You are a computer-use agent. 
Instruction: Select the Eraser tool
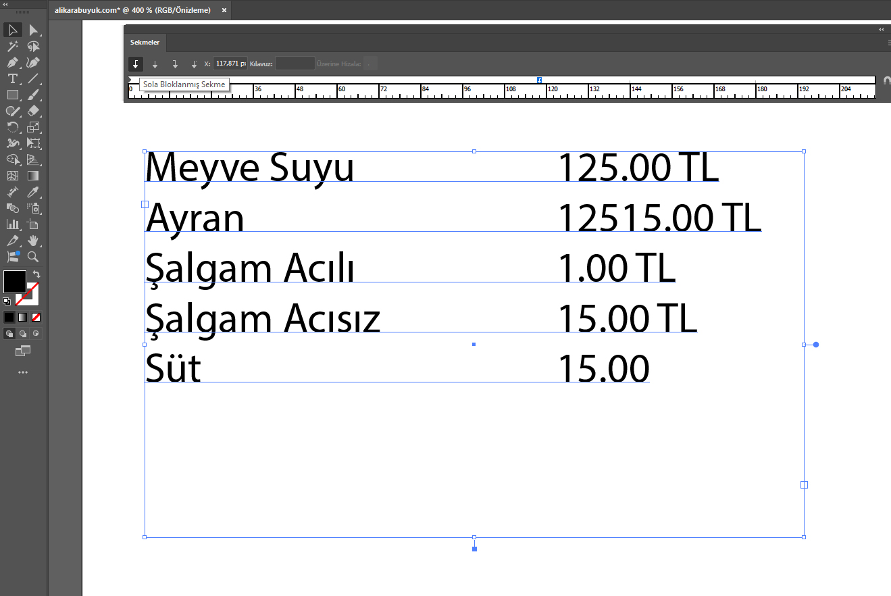click(x=33, y=111)
